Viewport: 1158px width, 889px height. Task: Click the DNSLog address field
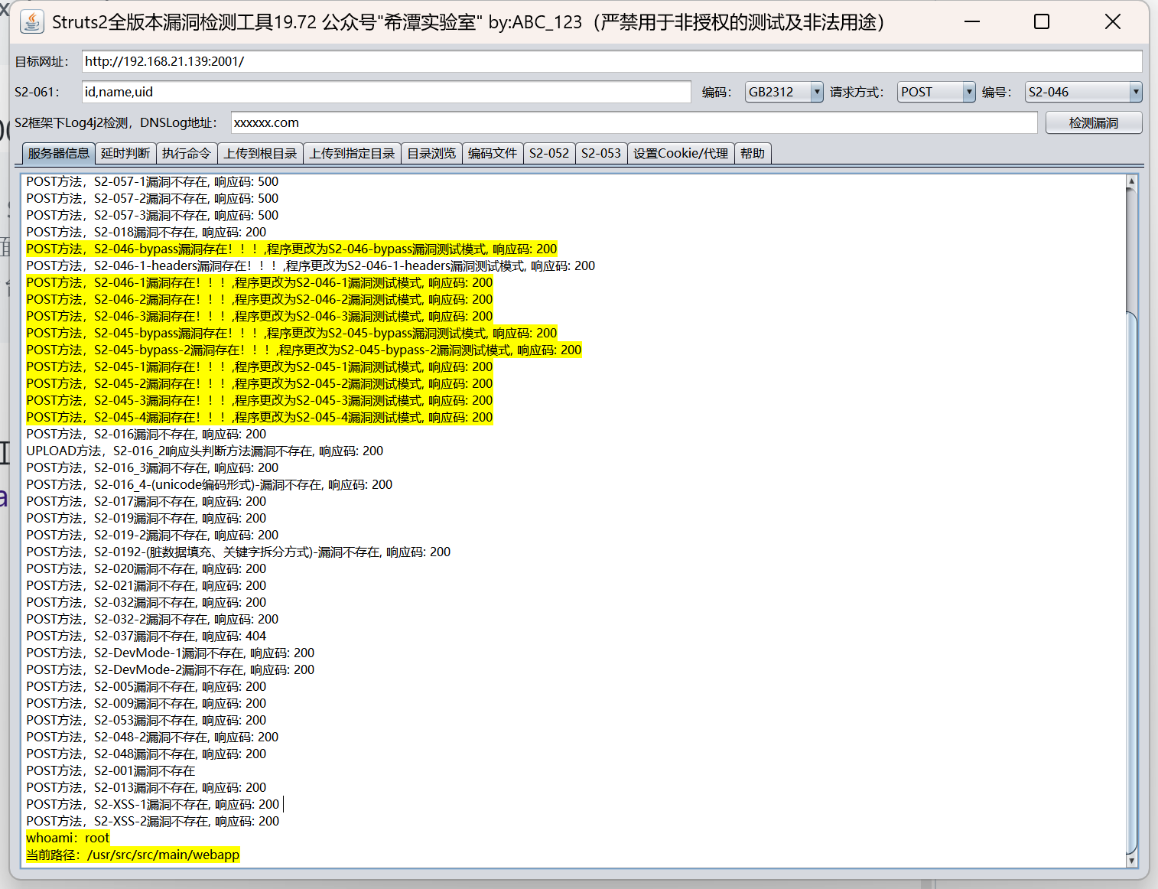634,122
